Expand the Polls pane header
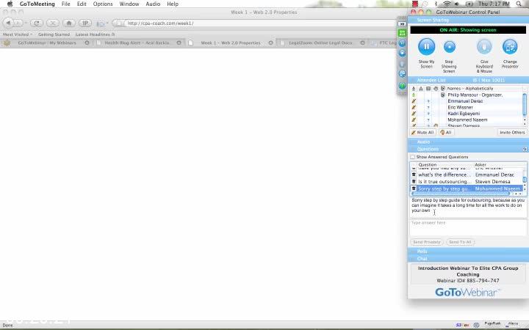 (468, 252)
